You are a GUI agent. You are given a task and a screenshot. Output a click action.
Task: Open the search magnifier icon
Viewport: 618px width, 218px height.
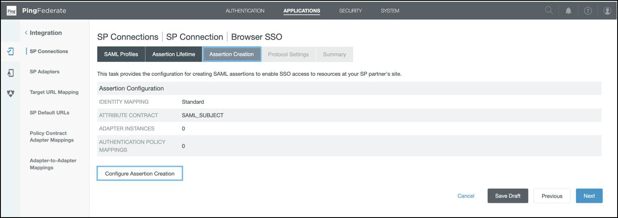tap(549, 11)
